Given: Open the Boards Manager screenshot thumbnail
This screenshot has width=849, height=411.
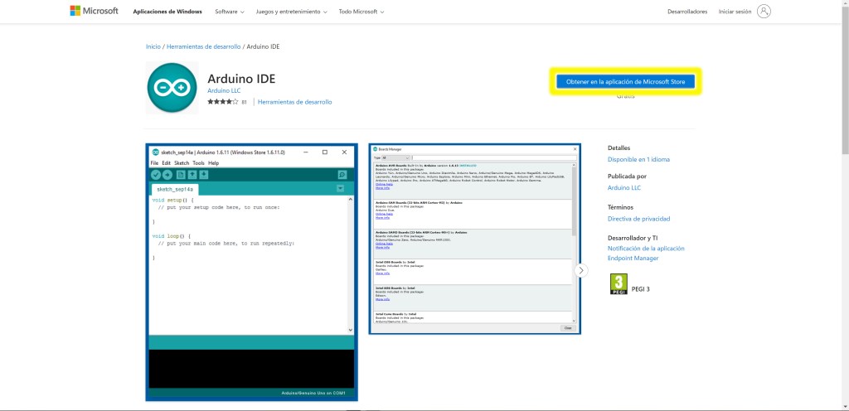Looking at the screenshot, I should [x=474, y=239].
